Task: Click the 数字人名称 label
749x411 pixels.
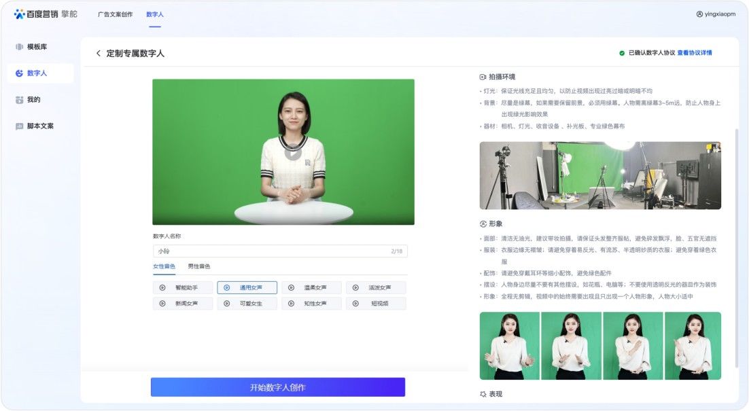Action: pyautogui.click(x=167, y=236)
